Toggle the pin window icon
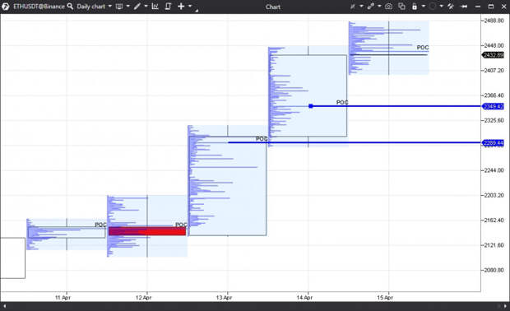The width and height of the screenshot is (510, 311). point(464,7)
